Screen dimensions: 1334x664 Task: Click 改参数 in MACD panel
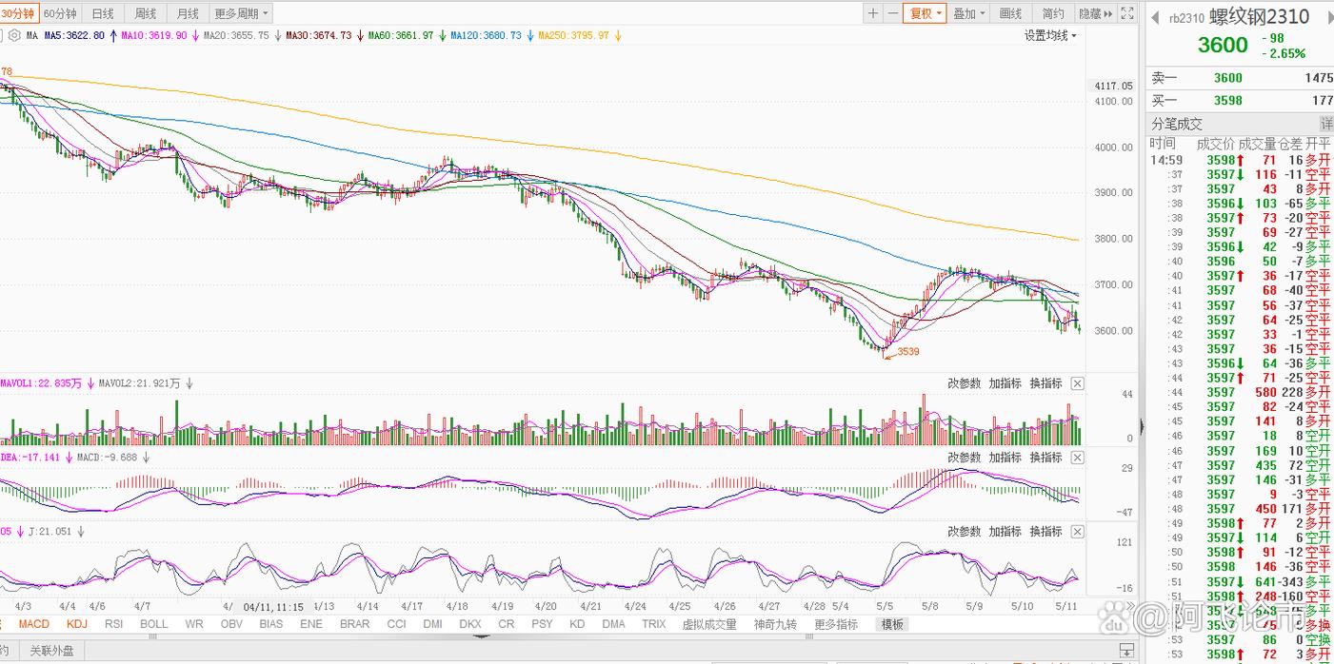tap(964, 458)
